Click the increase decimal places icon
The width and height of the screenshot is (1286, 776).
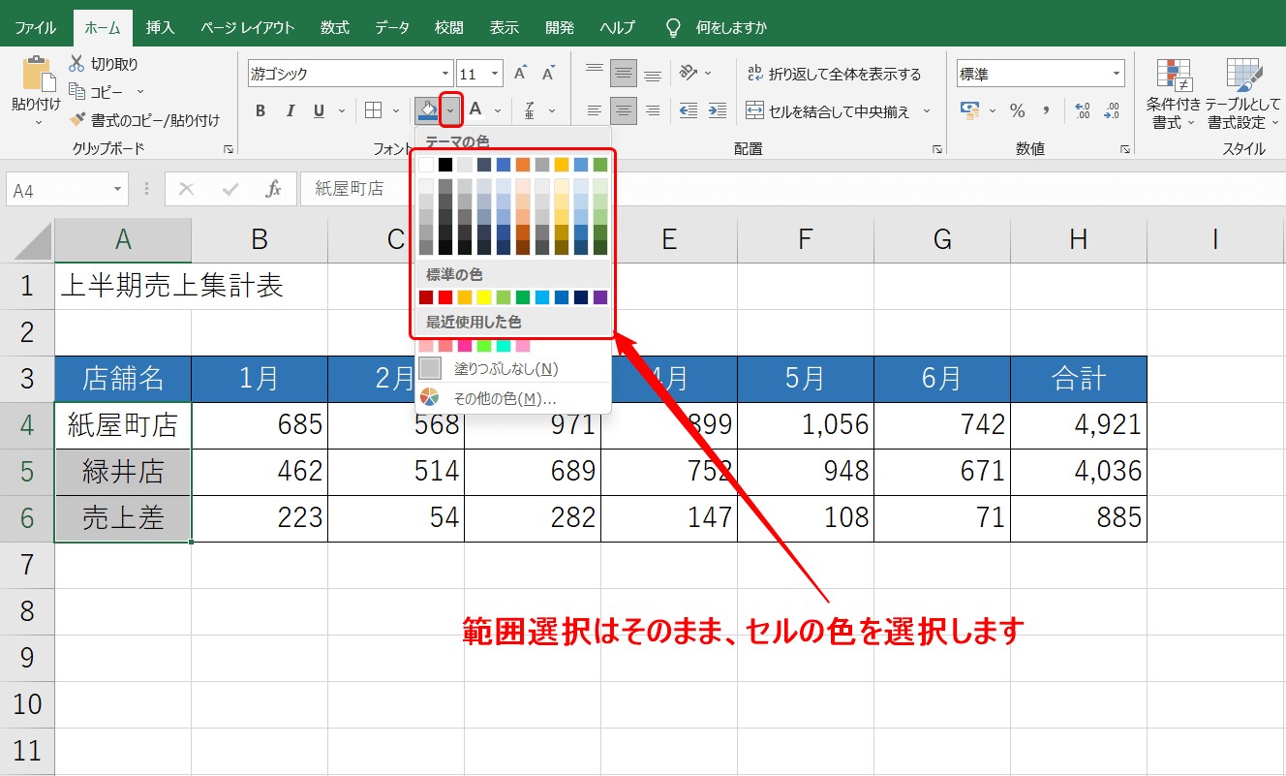1083,110
